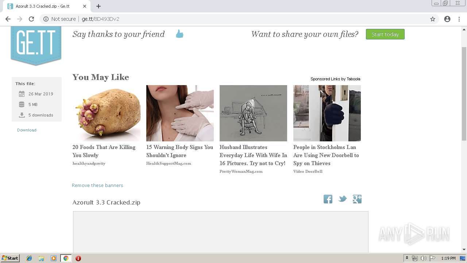Viewport: 467px width, 263px height.
Task: Open the volume tray icon
Action: (x=424, y=258)
